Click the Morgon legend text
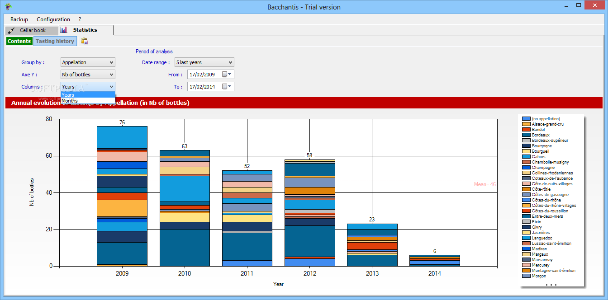Image resolution: width=608 pixels, height=300 pixels. tap(539, 276)
